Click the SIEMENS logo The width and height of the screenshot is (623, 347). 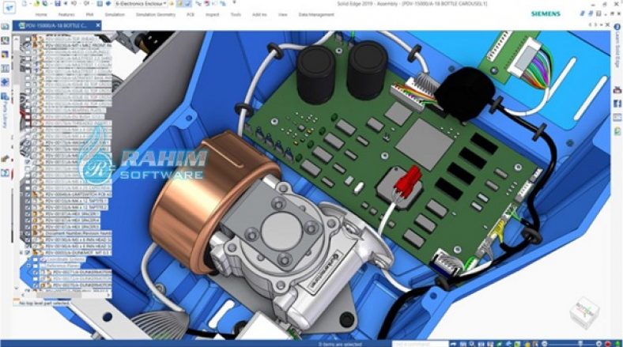click(x=546, y=13)
